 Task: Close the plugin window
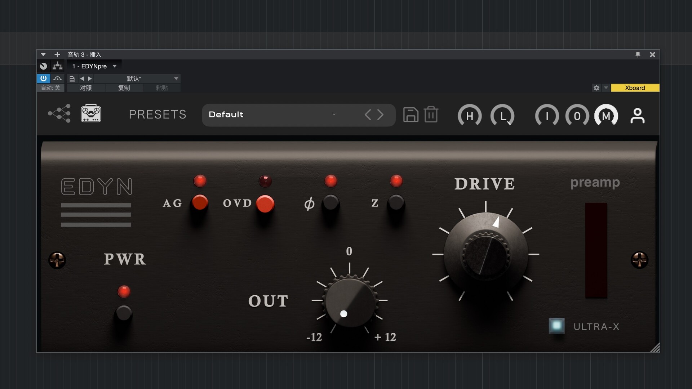(652, 54)
